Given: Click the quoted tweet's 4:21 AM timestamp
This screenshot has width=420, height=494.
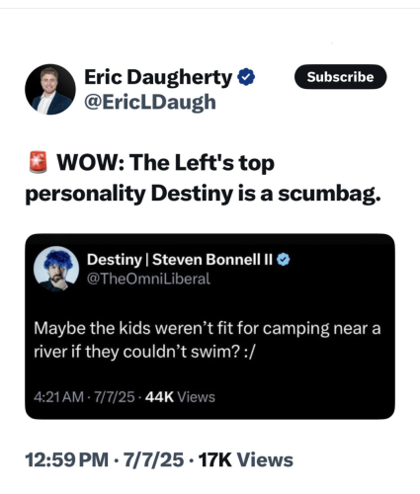Looking at the screenshot, I should (x=58, y=397).
